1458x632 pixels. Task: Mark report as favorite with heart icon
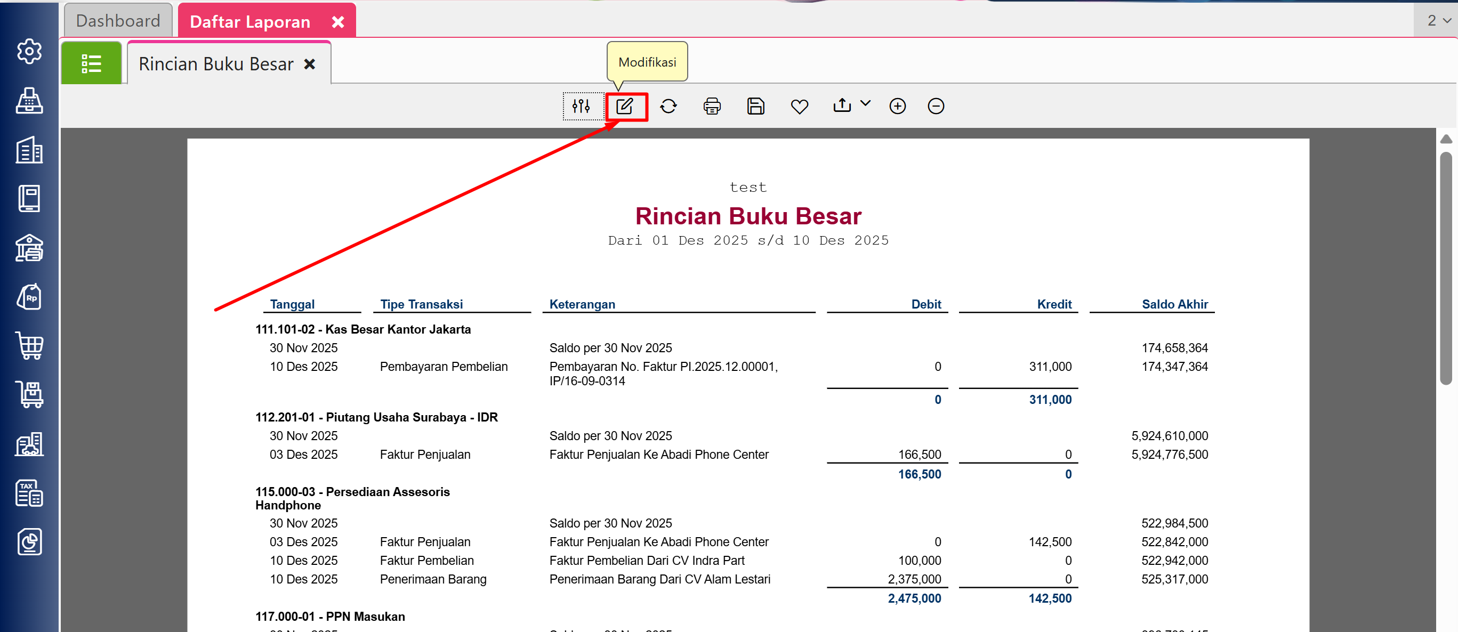coord(799,106)
